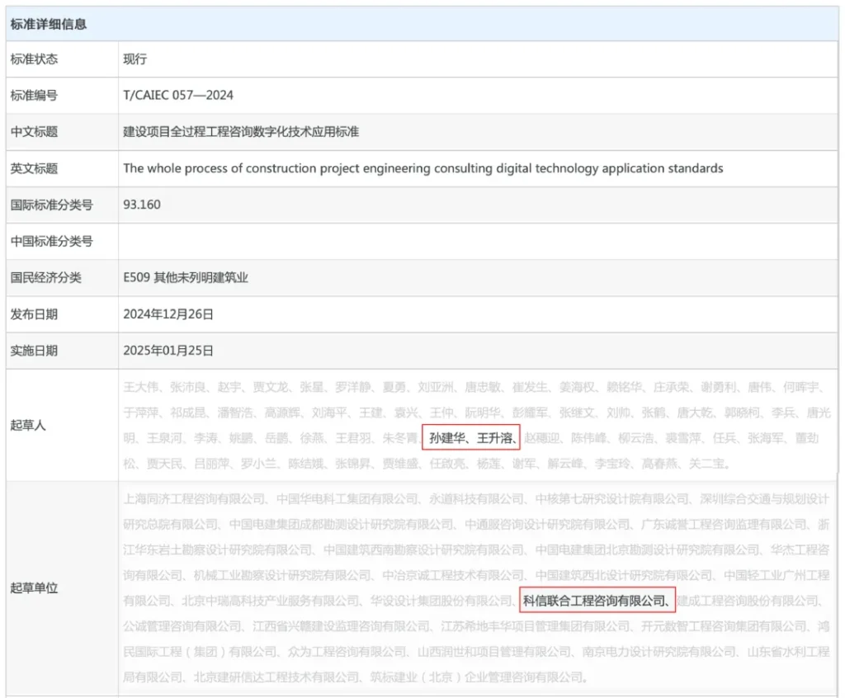
Task: Select the 起草单位 label
Action: 34,588
